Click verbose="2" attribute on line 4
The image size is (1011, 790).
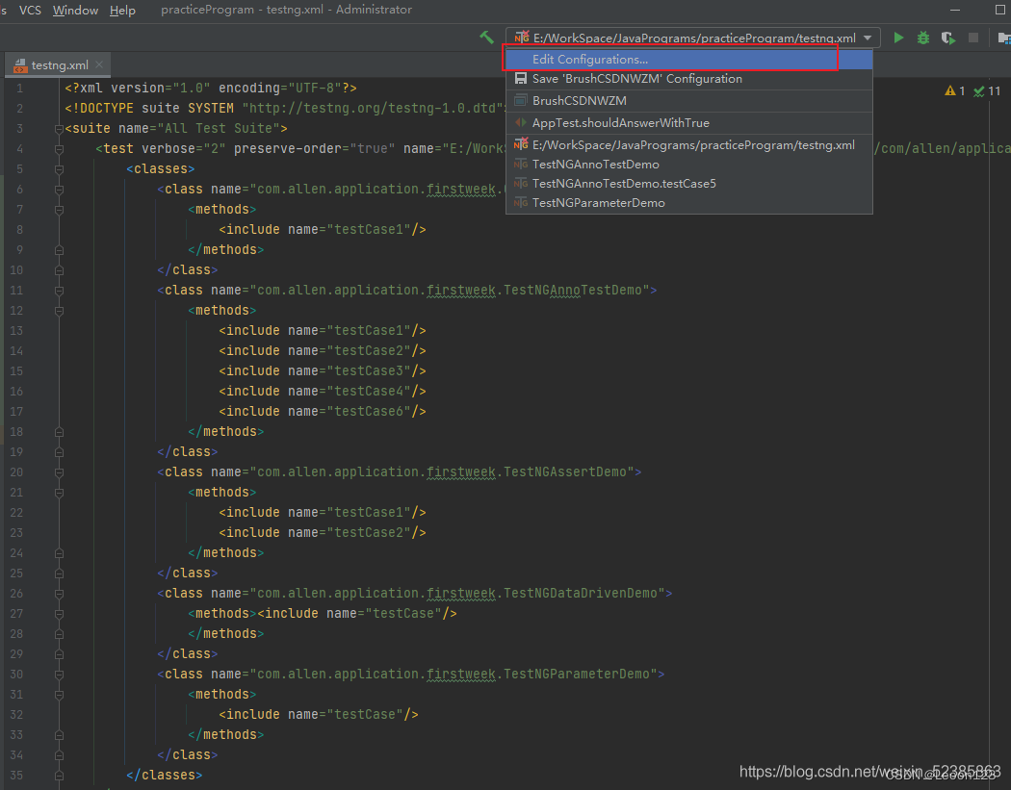click(184, 148)
